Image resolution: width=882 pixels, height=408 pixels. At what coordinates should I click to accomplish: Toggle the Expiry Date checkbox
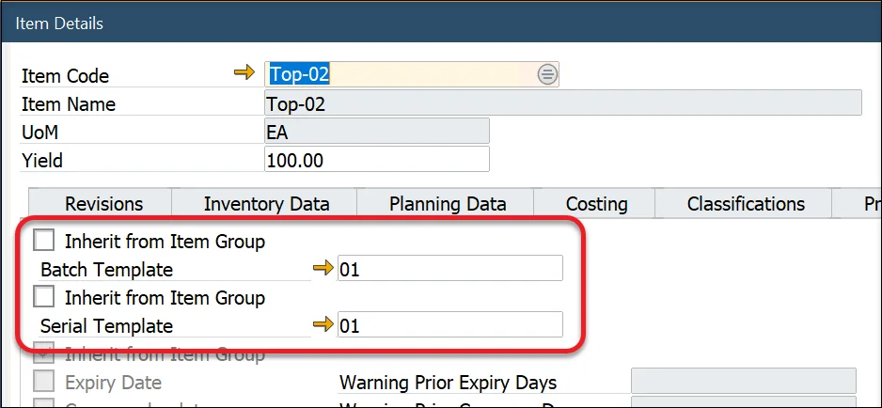pos(44,382)
